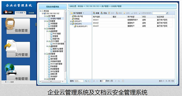Click the search magnifier icon in toolbar
The height and width of the screenshot is (96, 182).
[167, 13]
